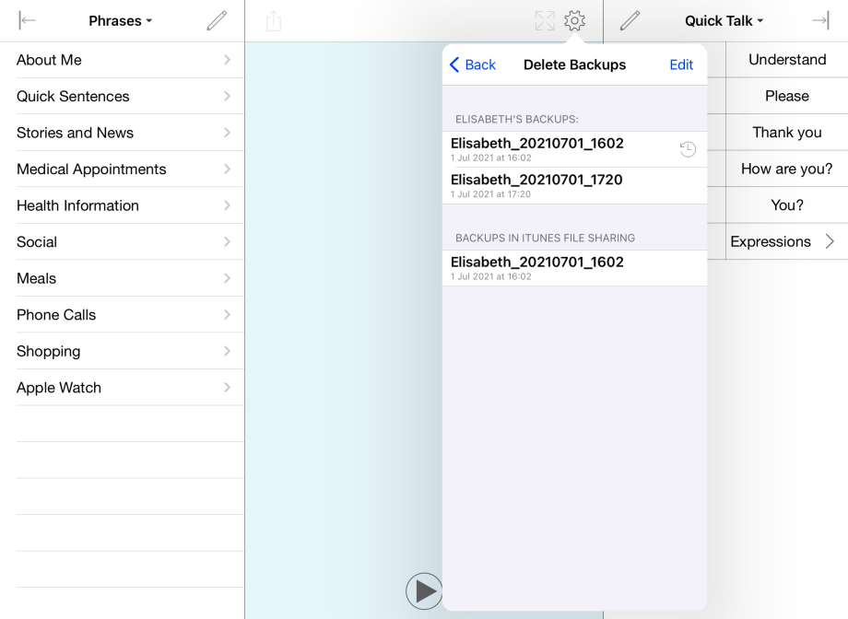
Task: Collapse the left Phrases panel arrow icon
Action: click(28, 21)
